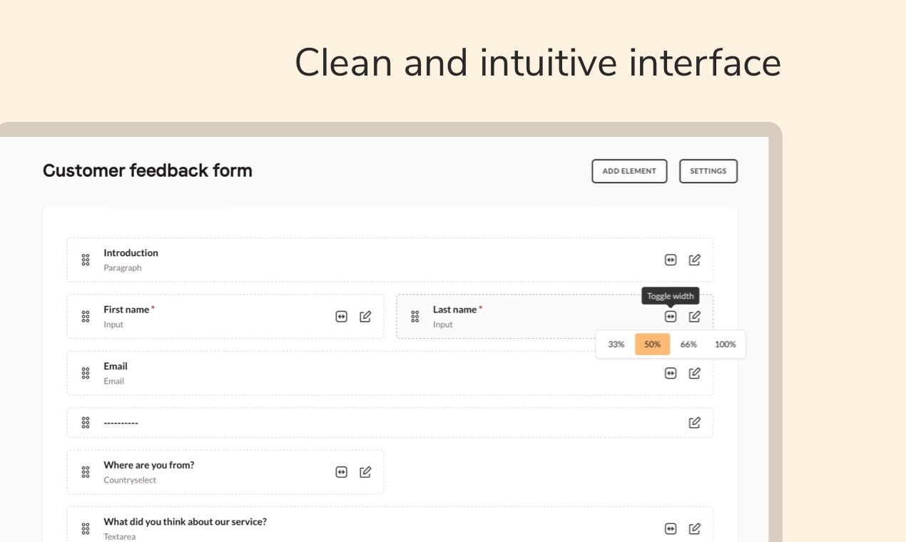The height and width of the screenshot is (542, 906).
Task: Edit the Where are you from field
Action: coord(365,471)
